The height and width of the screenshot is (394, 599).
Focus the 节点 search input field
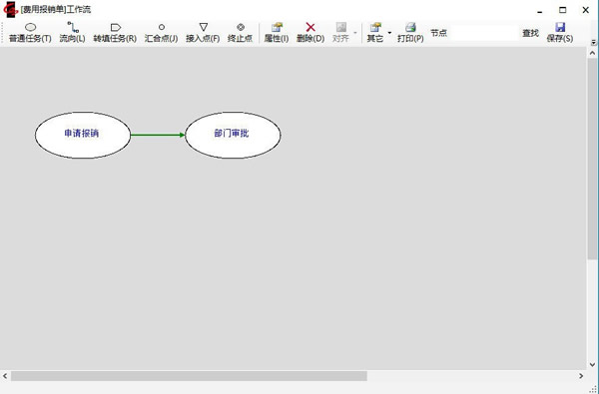tap(484, 33)
